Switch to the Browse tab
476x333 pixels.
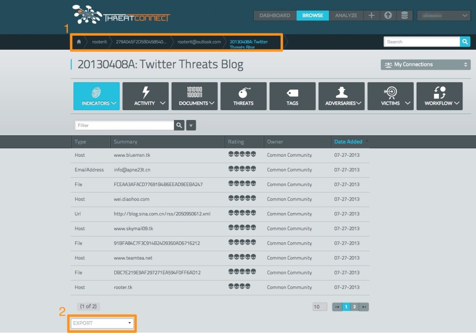pyautogui.click(x=312, y=15)
